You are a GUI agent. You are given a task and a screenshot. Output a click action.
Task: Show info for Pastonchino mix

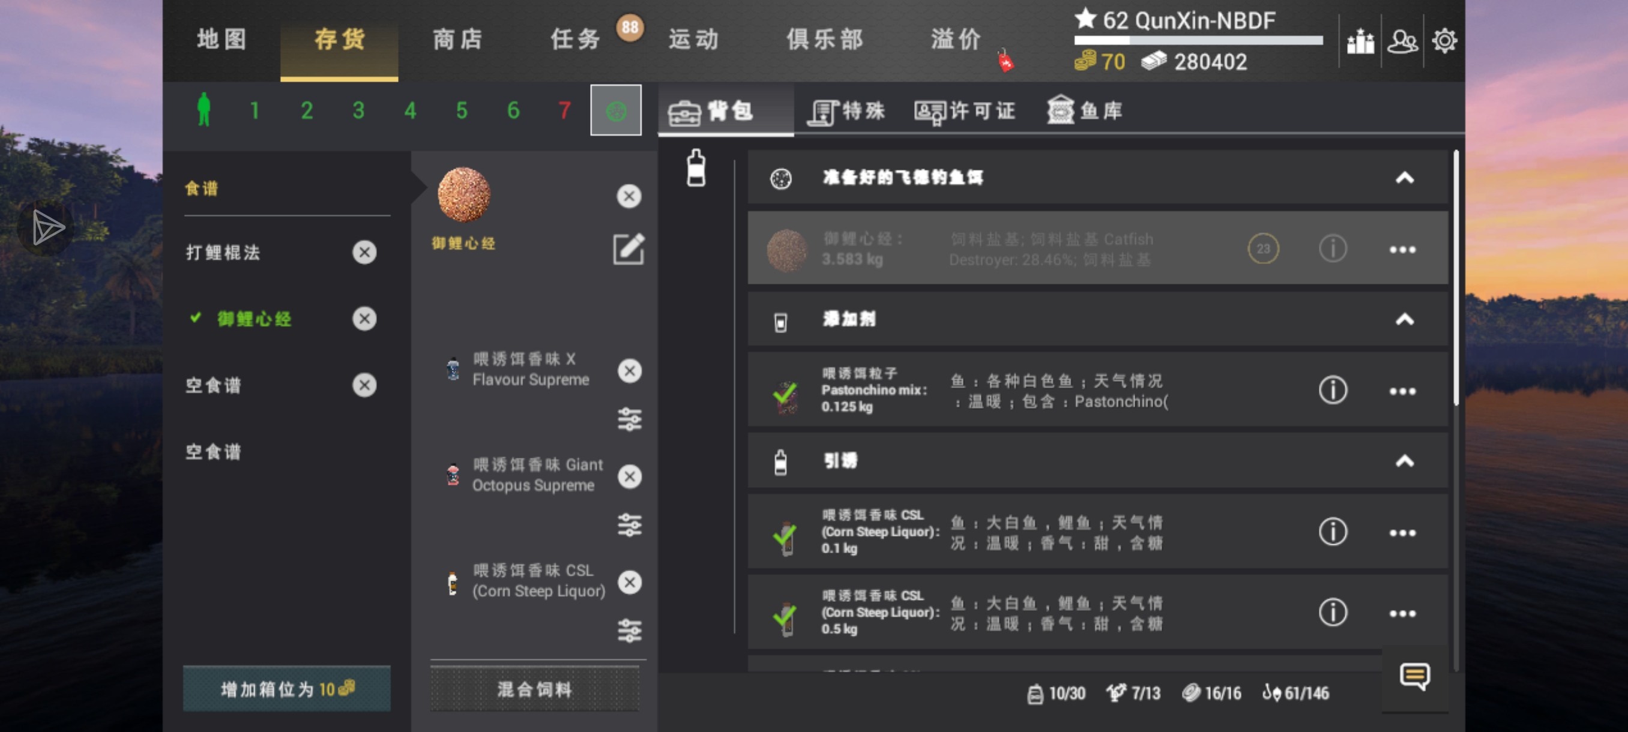(1333, 391)
